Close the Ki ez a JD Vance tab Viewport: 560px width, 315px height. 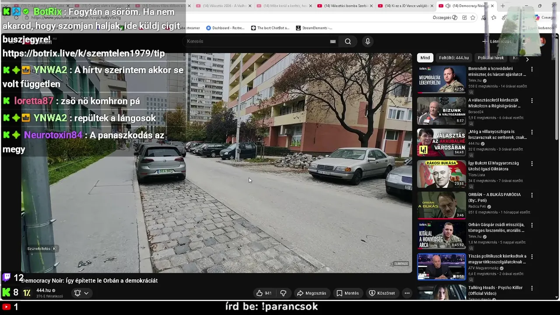tap(432, 6)
